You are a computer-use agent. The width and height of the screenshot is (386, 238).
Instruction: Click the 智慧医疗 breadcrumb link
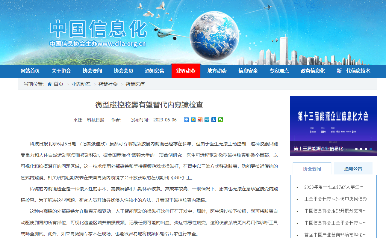pos(135,84)
